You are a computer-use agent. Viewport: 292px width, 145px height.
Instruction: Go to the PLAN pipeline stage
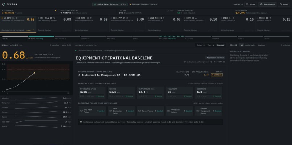tap(146, 37)
